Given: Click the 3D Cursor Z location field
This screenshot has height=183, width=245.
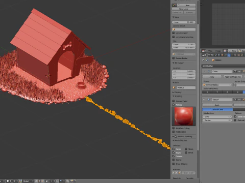Looking at the screenshot, I should tap(184, 77).
